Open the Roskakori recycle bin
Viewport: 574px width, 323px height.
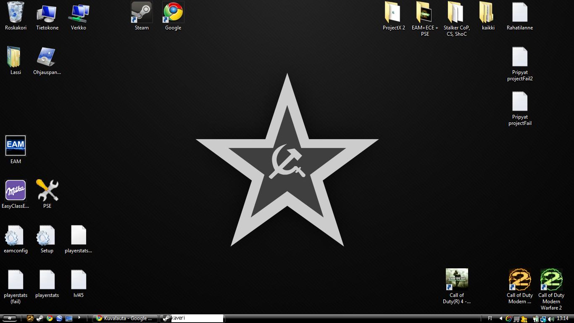pyautogui.click(x=16, y=13)
